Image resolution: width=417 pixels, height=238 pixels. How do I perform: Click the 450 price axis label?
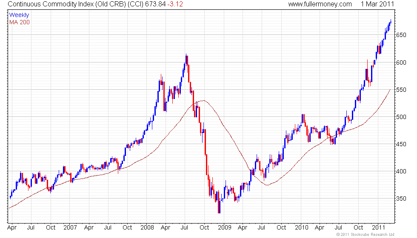pos(401,144)
